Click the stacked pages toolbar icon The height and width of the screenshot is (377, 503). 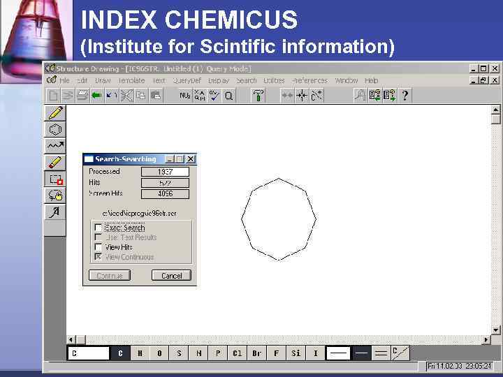click(x=82, y=96)
